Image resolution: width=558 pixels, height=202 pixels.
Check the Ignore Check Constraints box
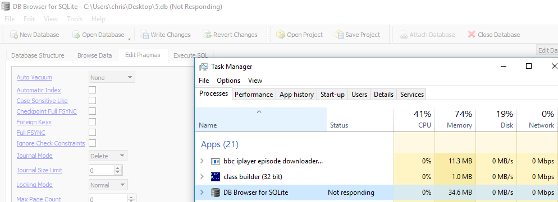tap(92, 143)
